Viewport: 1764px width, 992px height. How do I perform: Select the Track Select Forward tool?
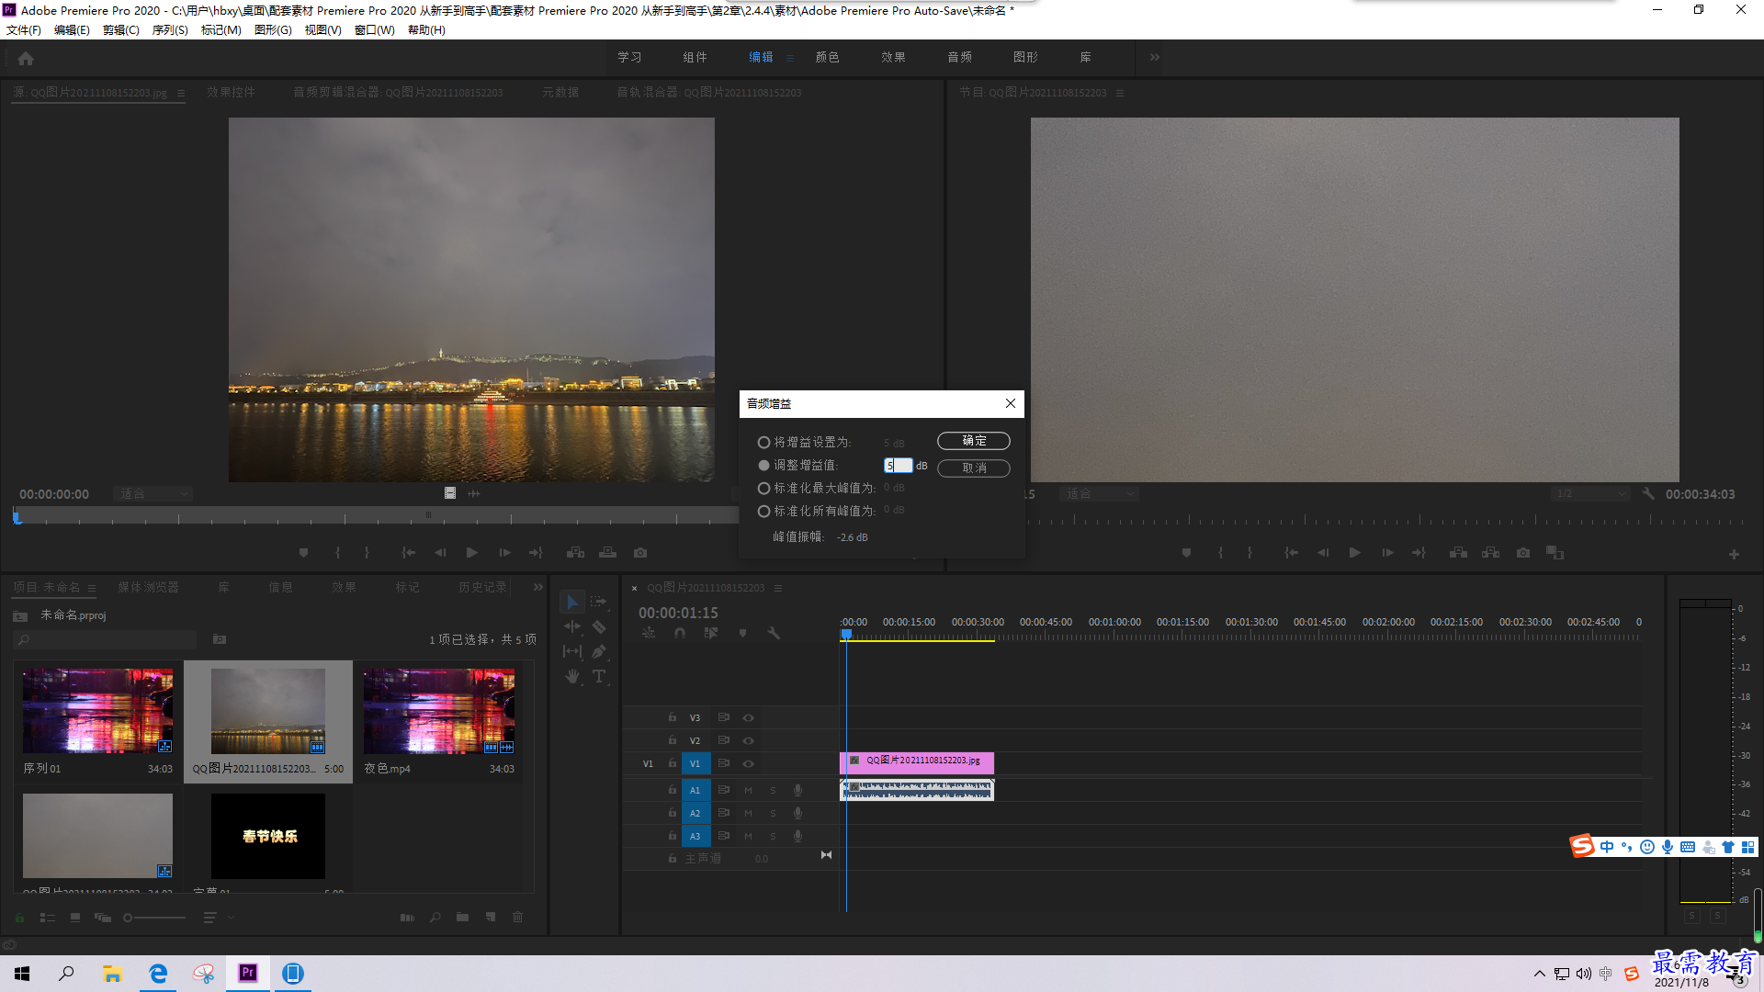pyautogui.click(x=599, y=603)
